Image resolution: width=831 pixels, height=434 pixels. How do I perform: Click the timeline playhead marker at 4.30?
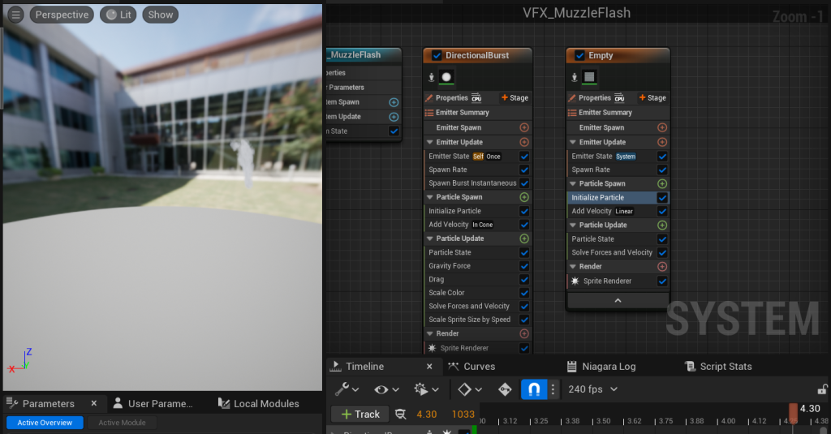(793, 412)
